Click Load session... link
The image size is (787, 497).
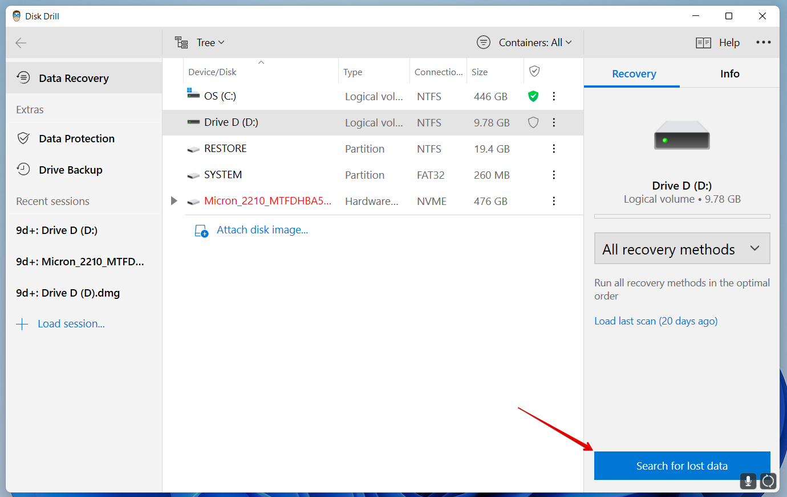(71, 323)
